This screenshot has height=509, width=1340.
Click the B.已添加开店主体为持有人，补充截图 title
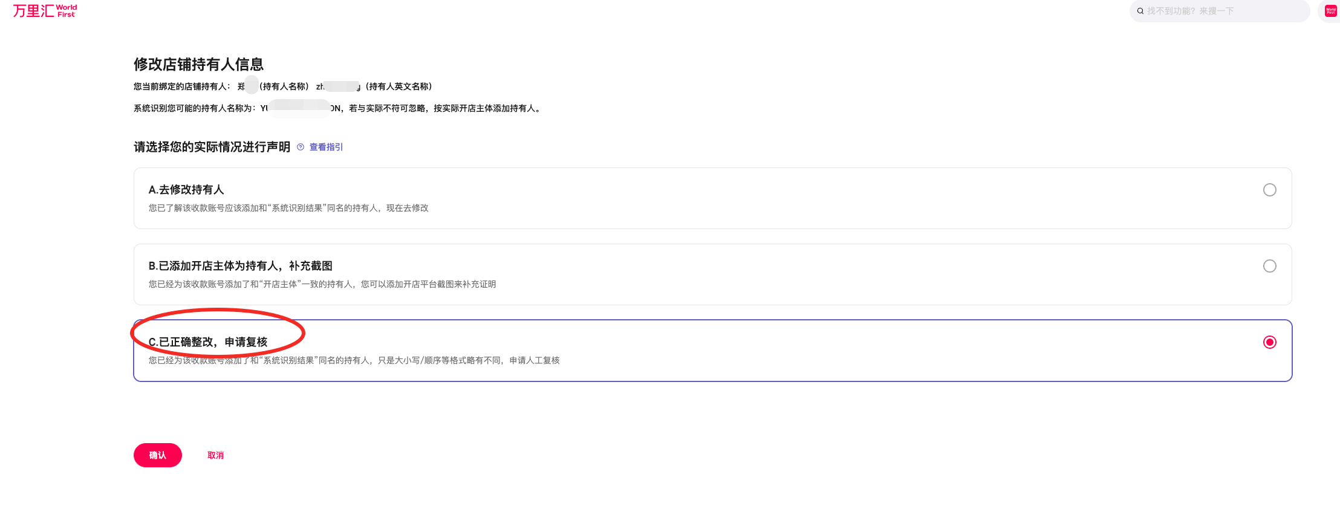pos(241,266)
